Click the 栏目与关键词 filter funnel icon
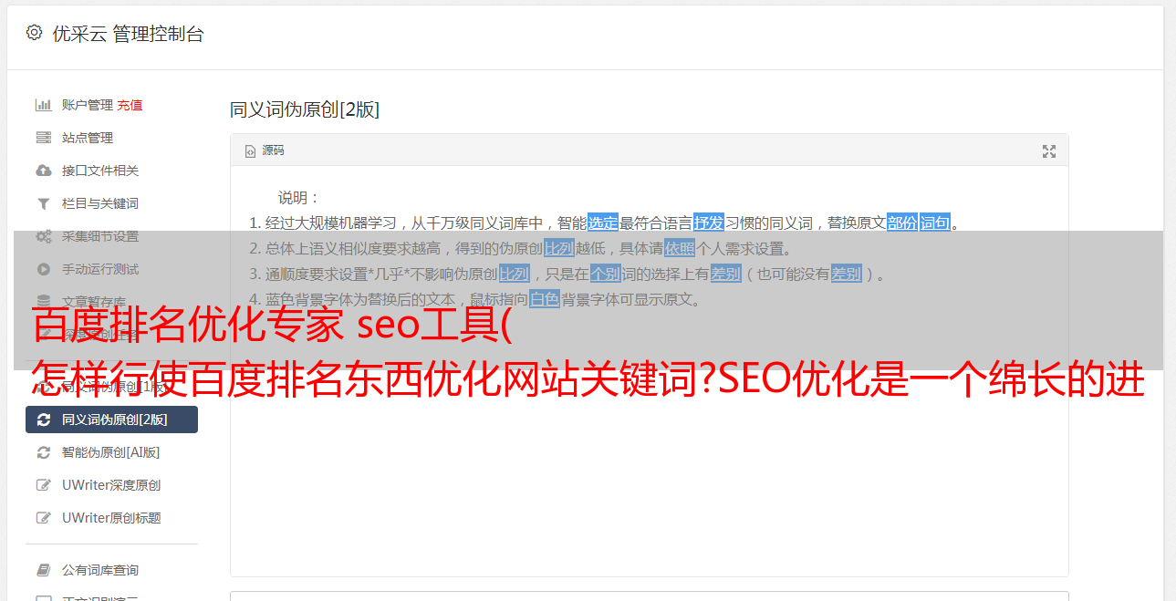Image resolution: width=1176 pixels, height=601 pixels. (x=43, y=203)
